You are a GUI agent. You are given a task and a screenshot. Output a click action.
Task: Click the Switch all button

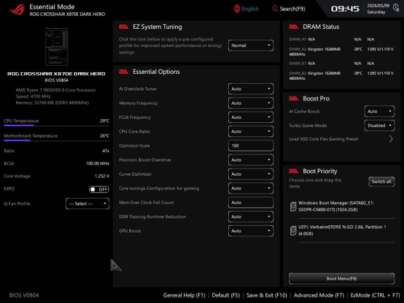(381, 181)
